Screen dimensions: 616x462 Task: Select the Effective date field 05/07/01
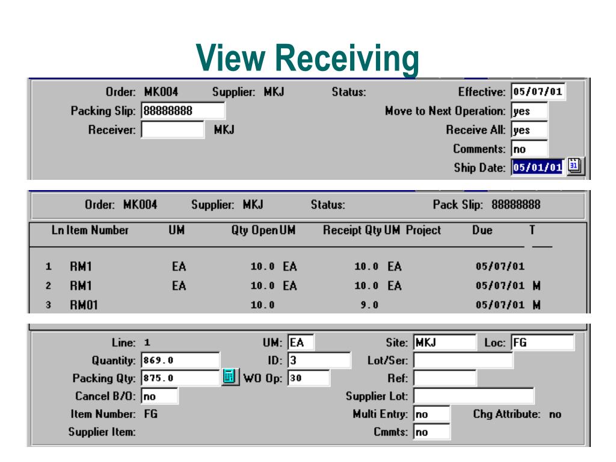click(538, 92)
